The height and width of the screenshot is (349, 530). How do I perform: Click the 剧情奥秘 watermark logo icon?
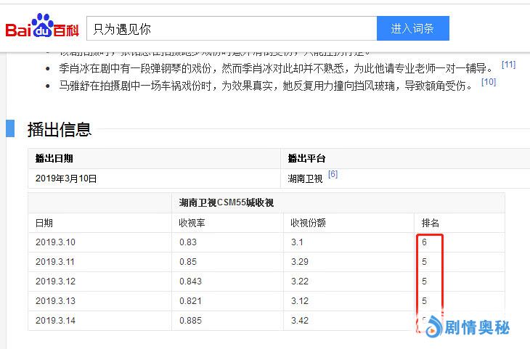pos(433,327)
